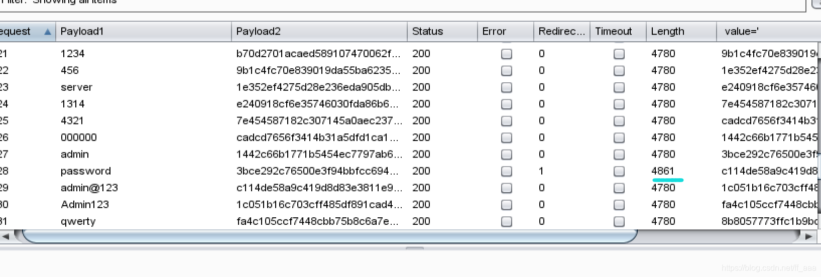Click right arrow of horizontal scrollbar

point(808,236)
